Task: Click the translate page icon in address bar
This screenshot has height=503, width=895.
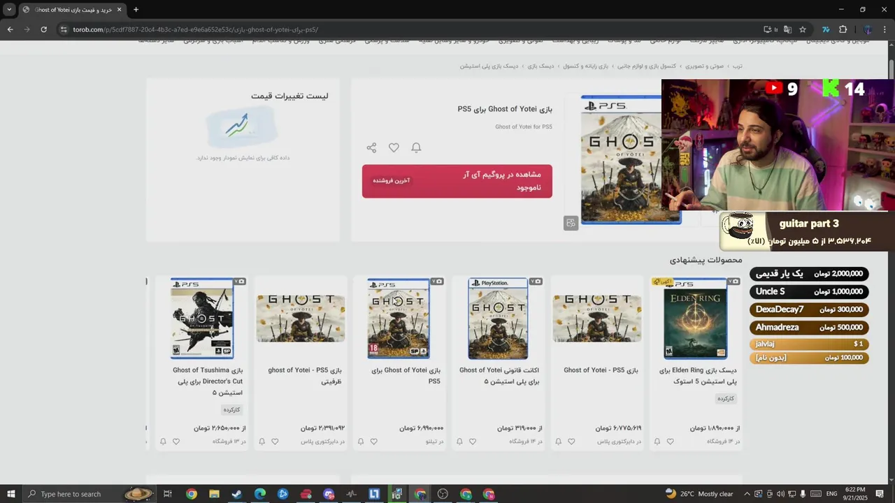Action: [787, 29]
